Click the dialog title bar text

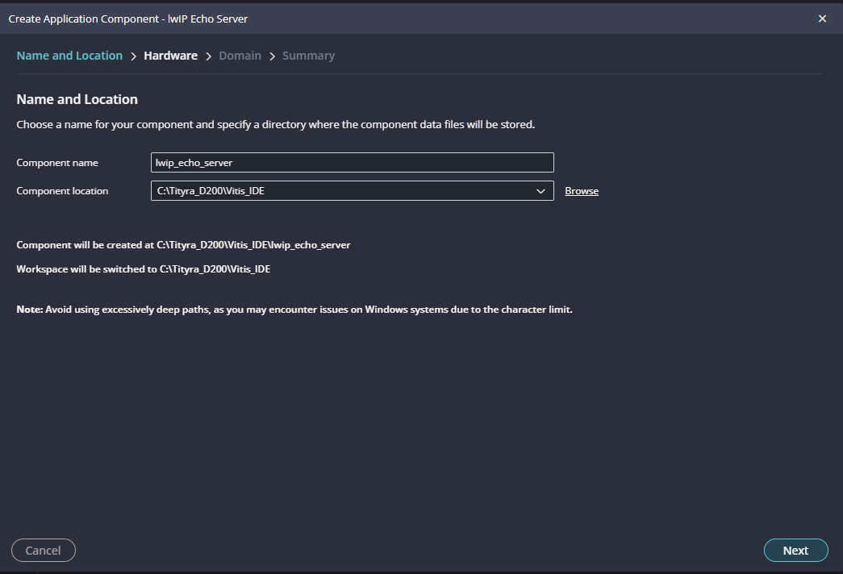pyautogui.click(x=128, y=19)
